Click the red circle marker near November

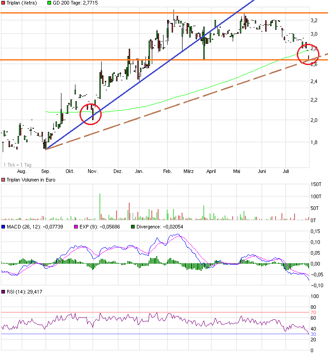[90, 114]
